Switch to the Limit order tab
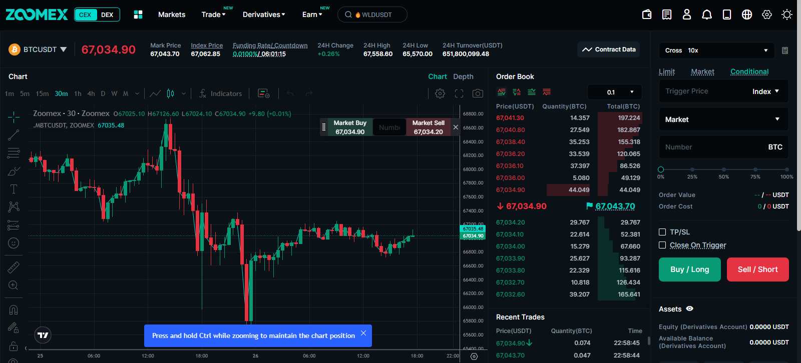This screenshot has height=363, width=801. click(x=667, y=72)
